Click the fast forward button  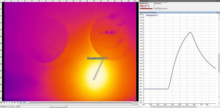click(12, 103)
